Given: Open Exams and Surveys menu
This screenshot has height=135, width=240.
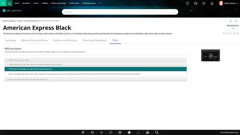Looking at the screenshot, I should (59, 3).
